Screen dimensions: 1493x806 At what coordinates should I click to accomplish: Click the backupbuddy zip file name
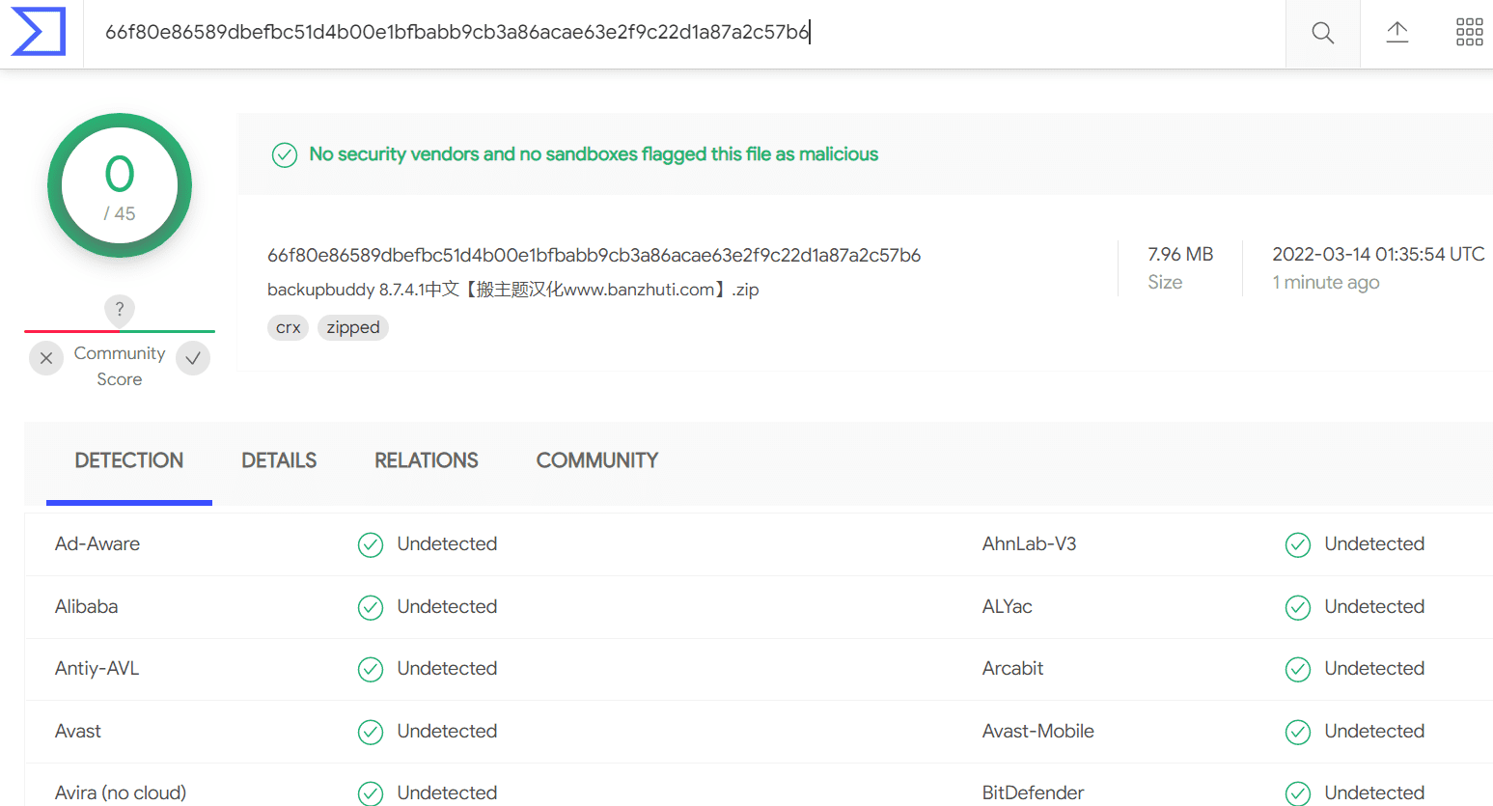pyautogui.click(x=513, y=290)
